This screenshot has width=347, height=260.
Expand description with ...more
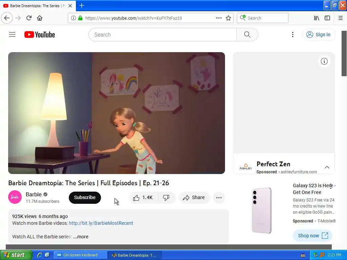point(81,237)
